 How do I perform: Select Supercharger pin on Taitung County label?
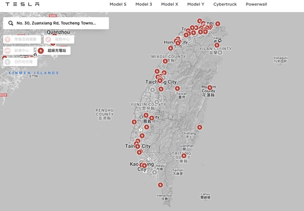click(x=184, y=155)
